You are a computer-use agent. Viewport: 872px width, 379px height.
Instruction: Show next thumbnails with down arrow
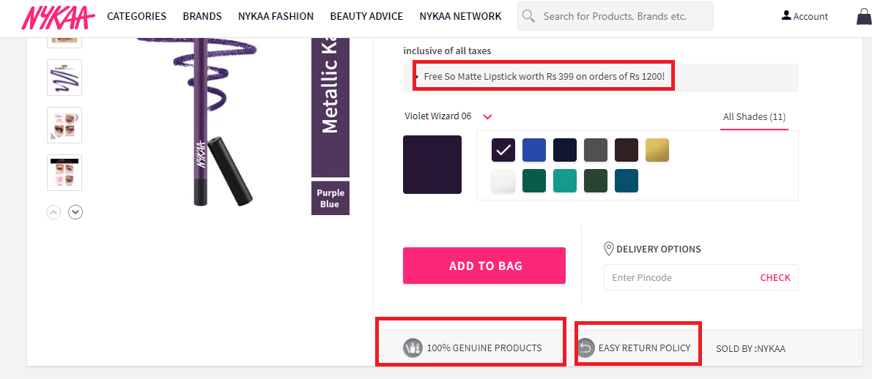(75, 212)
